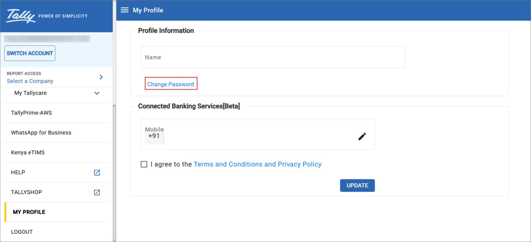Click LOGOUT in the sidebar

click(22, 232)
